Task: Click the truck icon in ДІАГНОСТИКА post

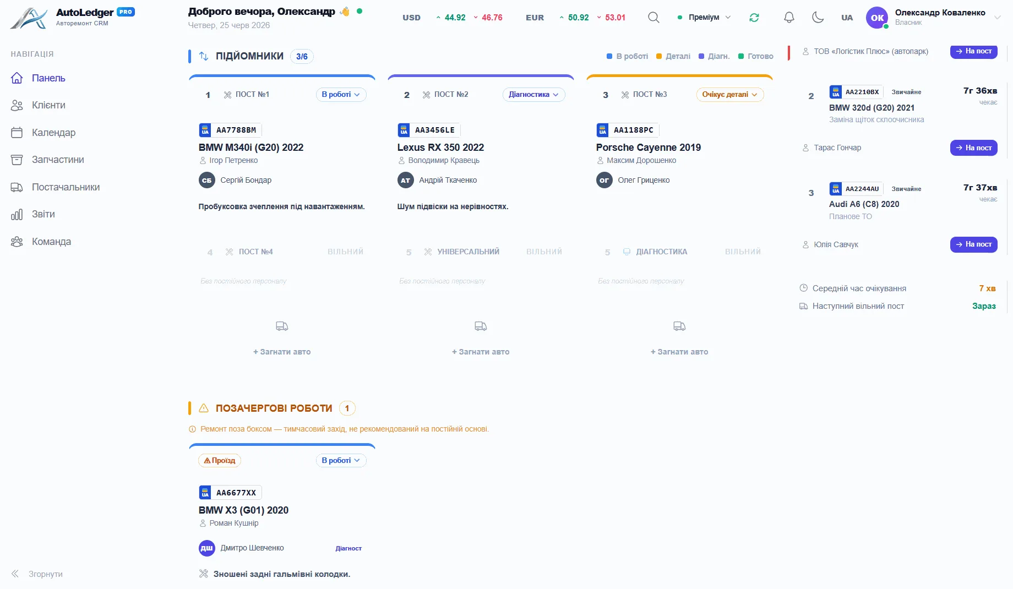Action: (679, 326)
